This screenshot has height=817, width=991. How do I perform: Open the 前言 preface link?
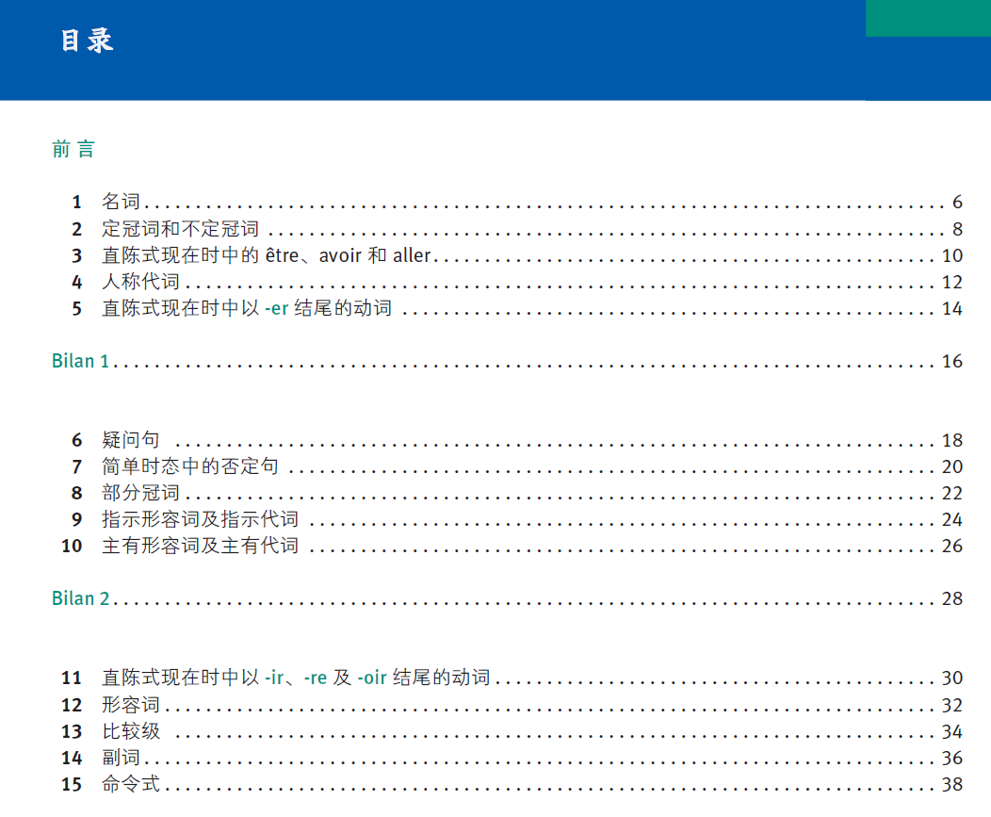73,149
